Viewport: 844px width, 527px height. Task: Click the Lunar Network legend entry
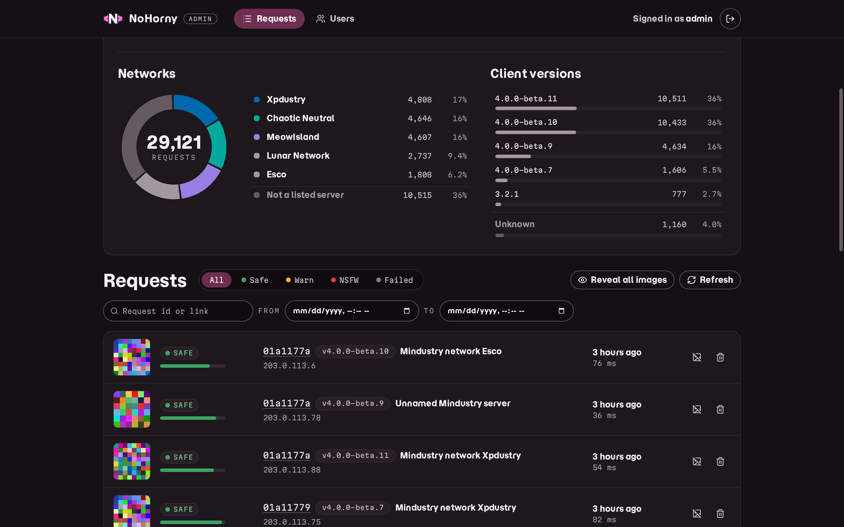point(360,156)
